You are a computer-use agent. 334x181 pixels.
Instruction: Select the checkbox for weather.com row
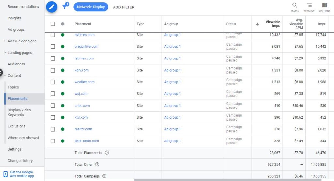[53, 82]
